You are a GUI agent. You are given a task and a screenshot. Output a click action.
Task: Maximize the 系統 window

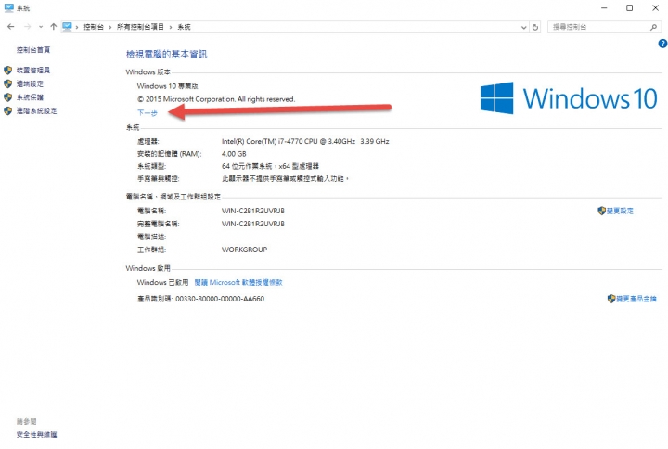pyautogui.click(x=629, y=8)
